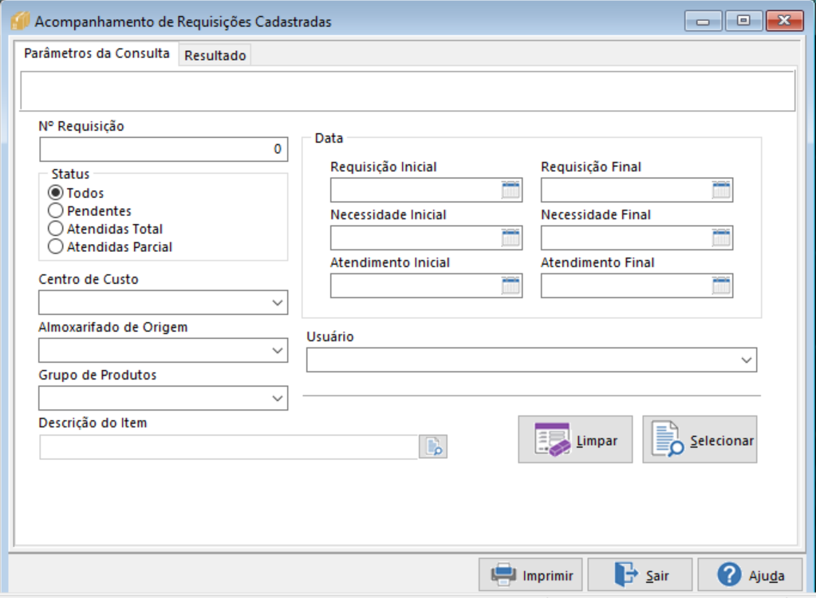Select the Atendidas Total status option

click(x=56, y=229)
